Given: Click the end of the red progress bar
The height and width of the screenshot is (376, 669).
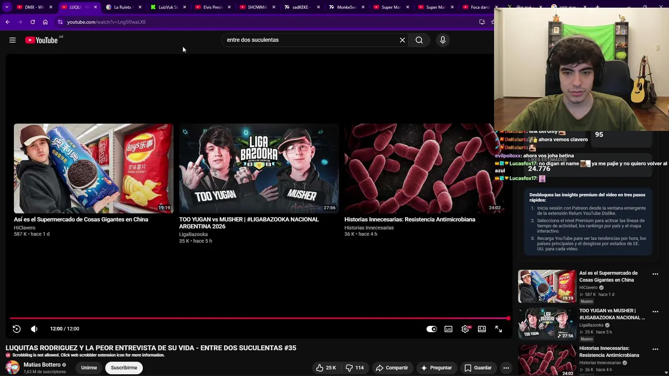Looking at the screenshot, I should point(508,318).
